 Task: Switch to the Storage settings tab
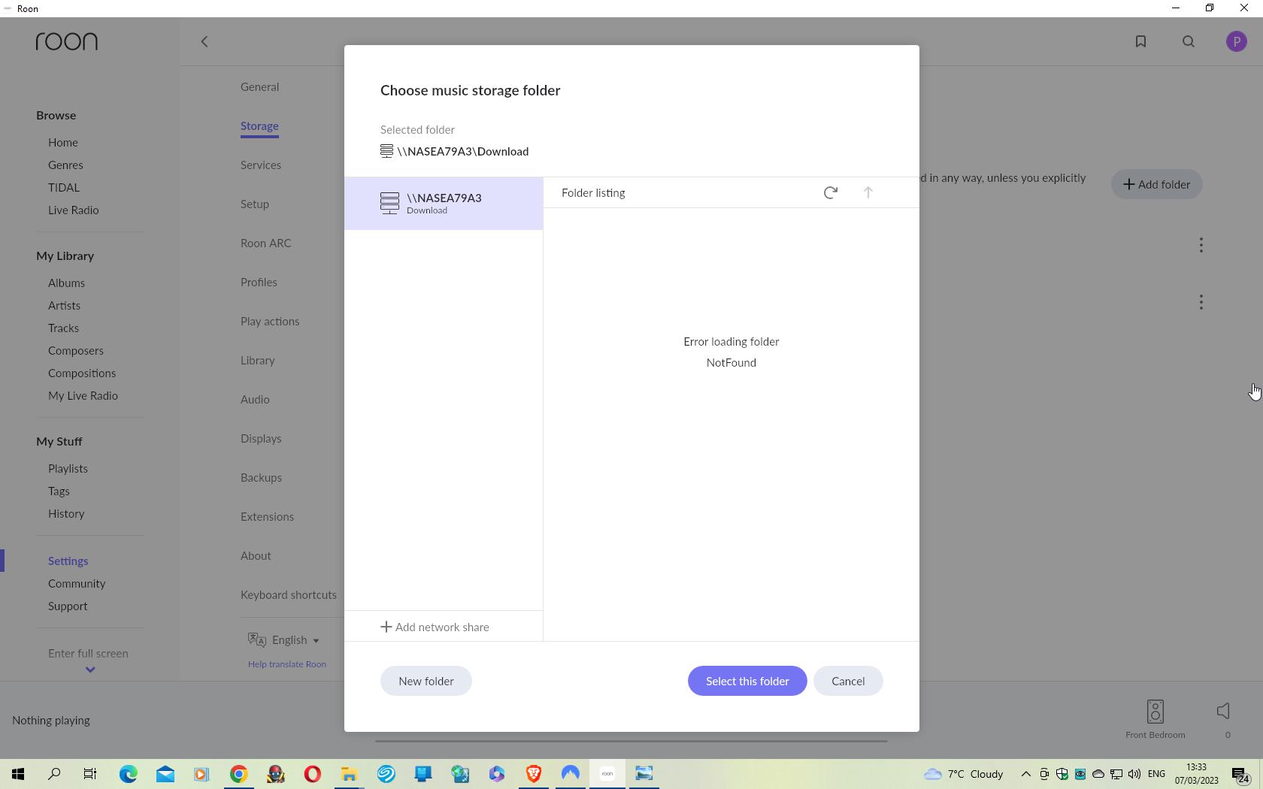[259, 125]
